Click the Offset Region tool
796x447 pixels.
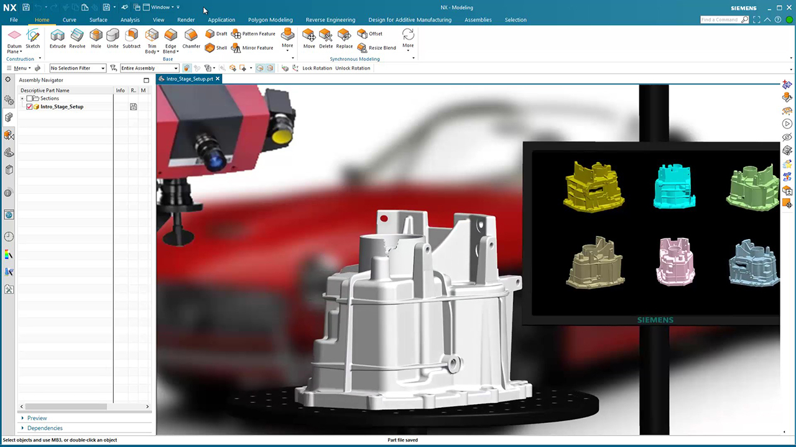(370, 34)
